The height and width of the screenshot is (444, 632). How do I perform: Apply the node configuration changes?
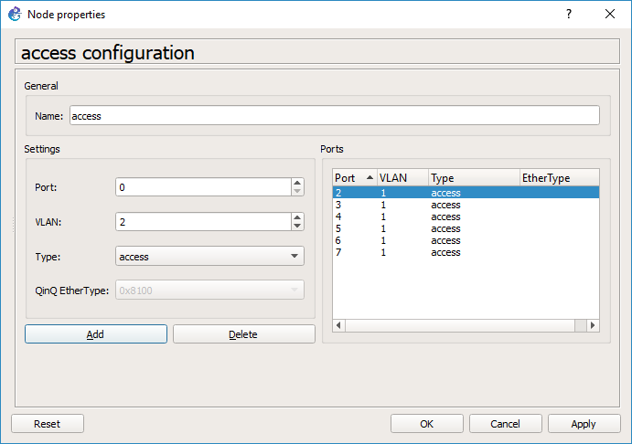tap(583, 424)
